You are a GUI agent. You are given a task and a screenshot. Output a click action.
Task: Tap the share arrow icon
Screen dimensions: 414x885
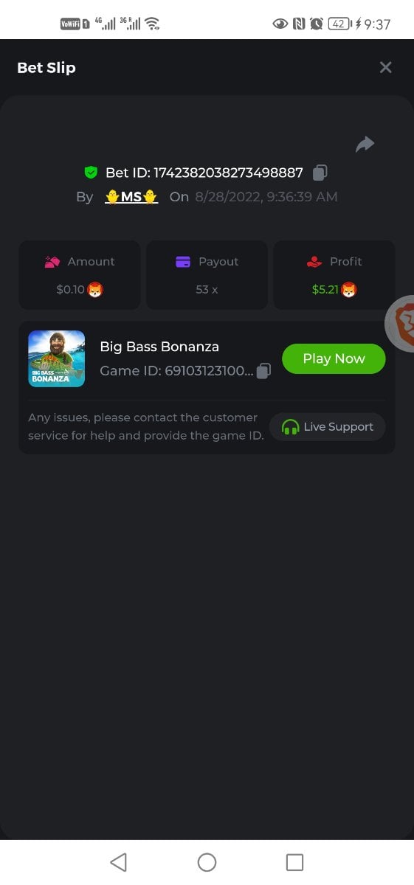(x=365, y=145)
